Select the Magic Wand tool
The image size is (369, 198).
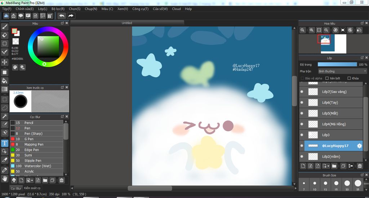(x=5, y=116)
